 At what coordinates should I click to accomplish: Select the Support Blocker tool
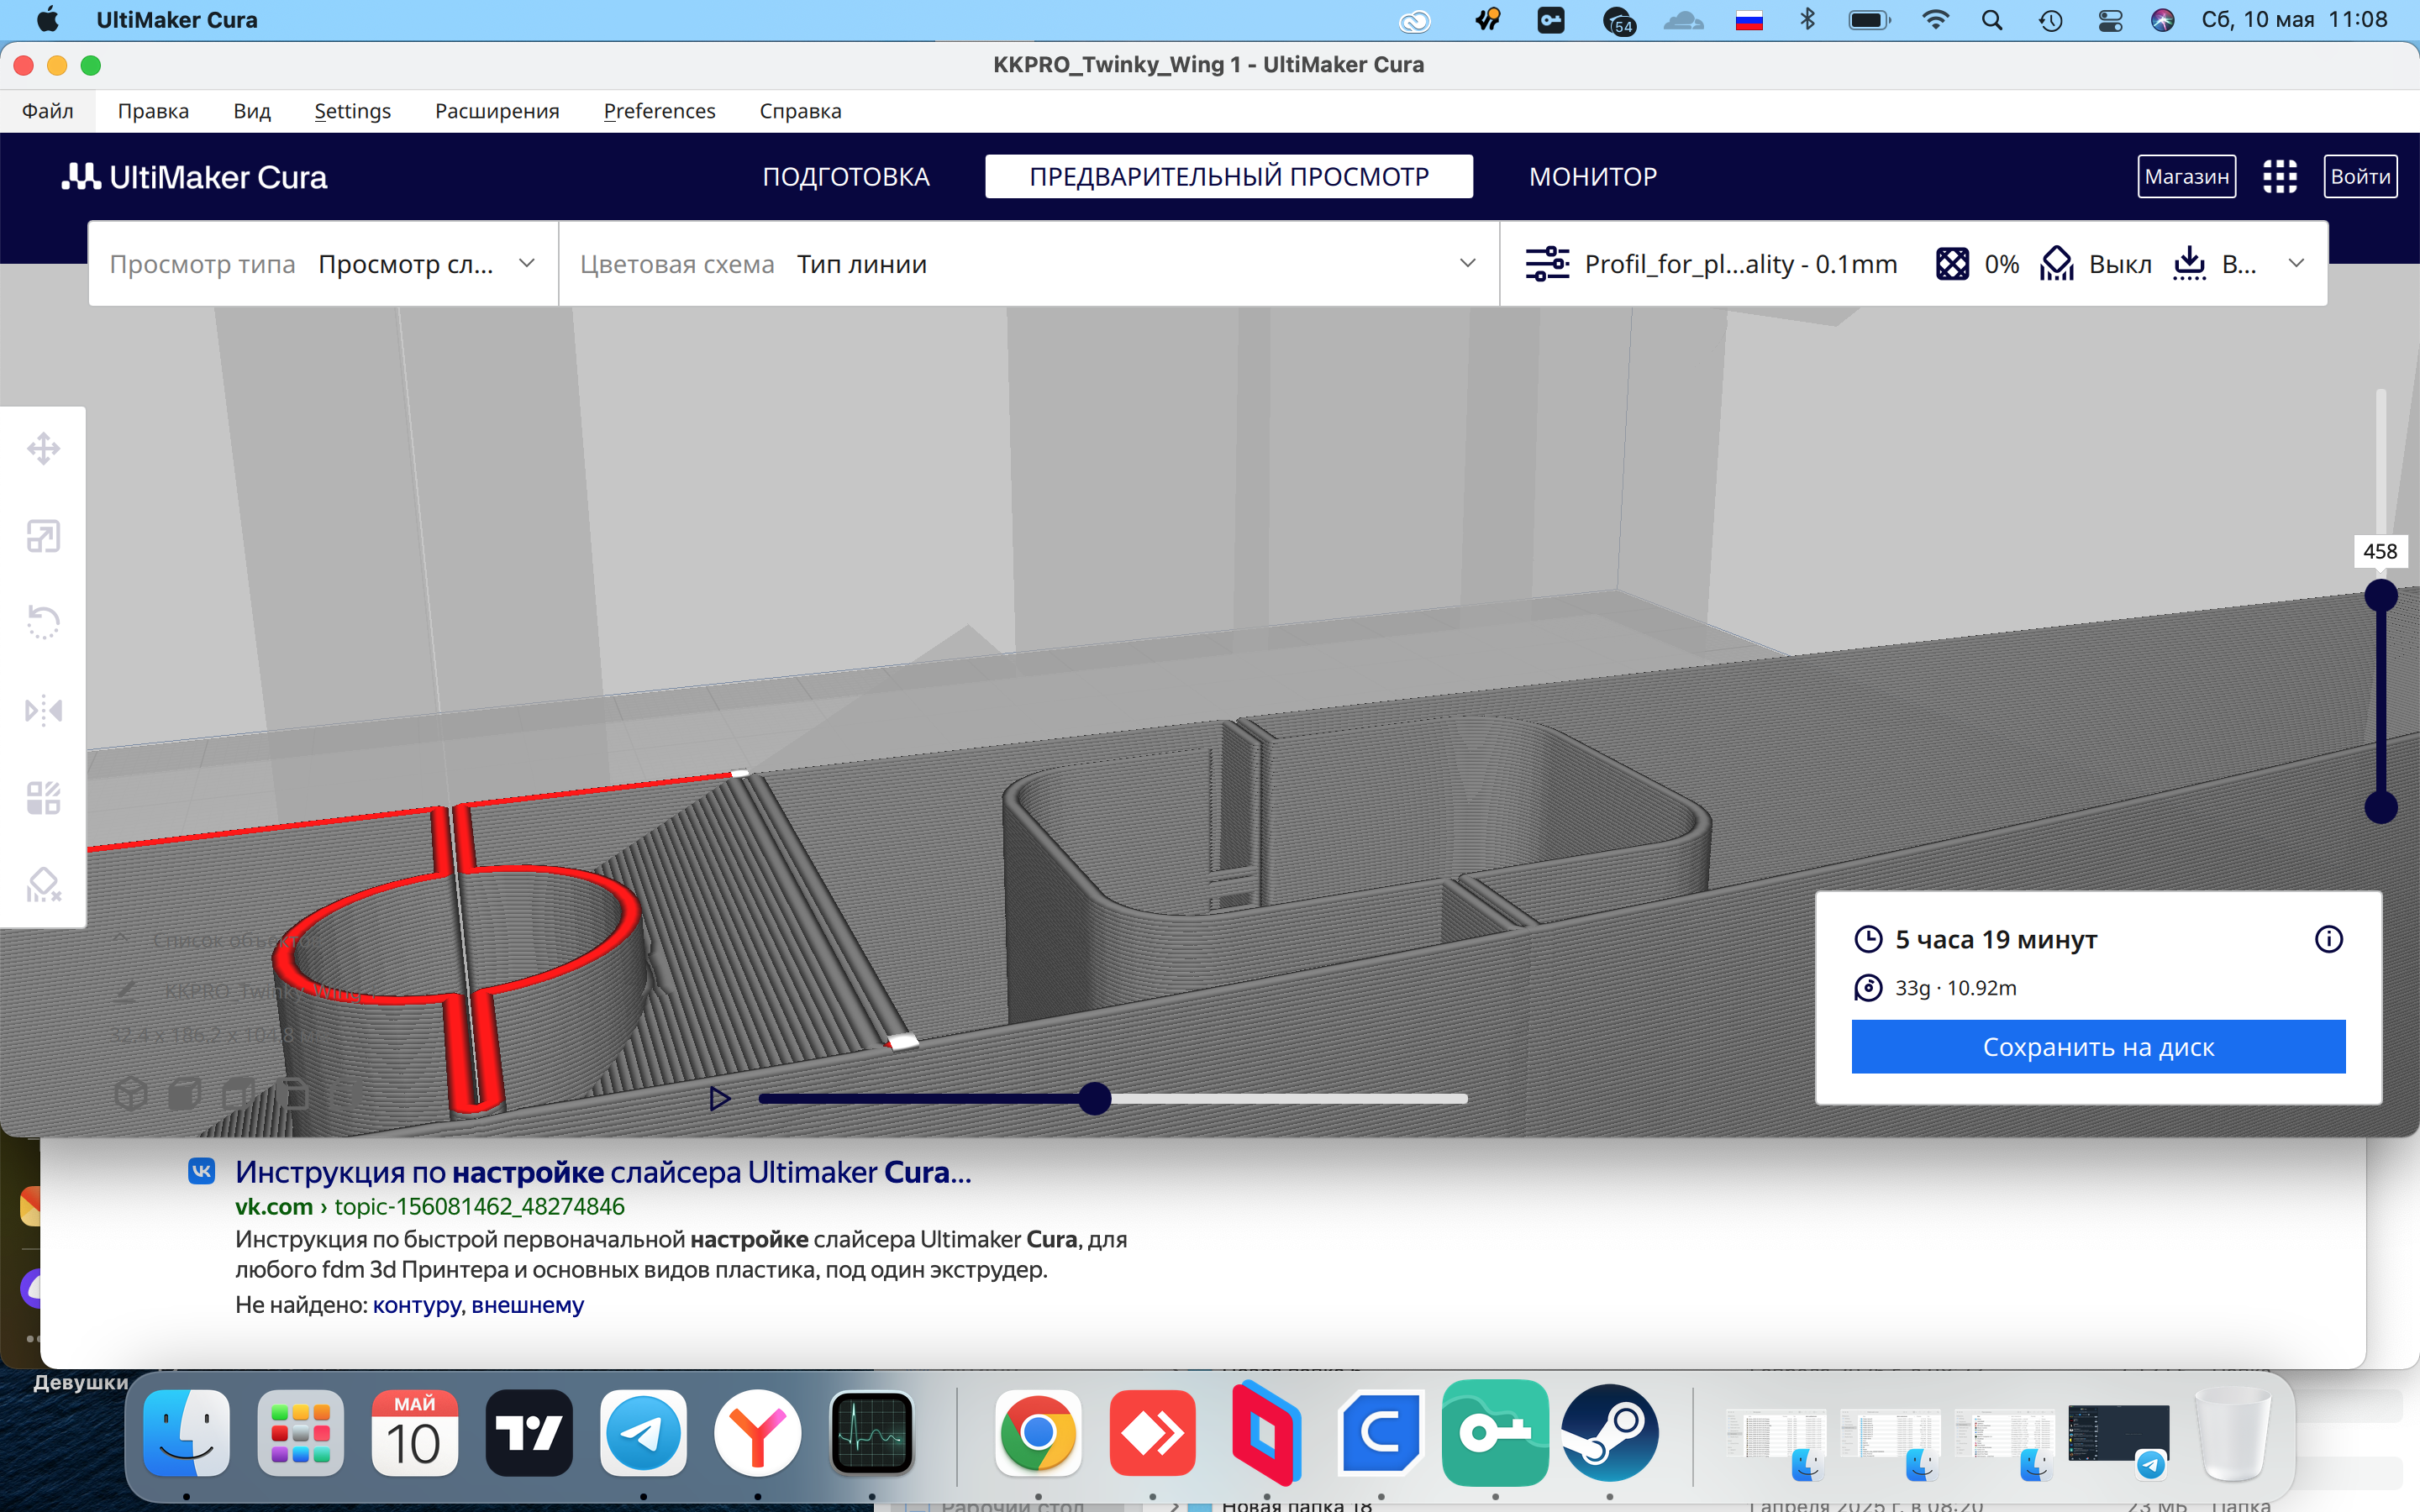tap(43, 885)
